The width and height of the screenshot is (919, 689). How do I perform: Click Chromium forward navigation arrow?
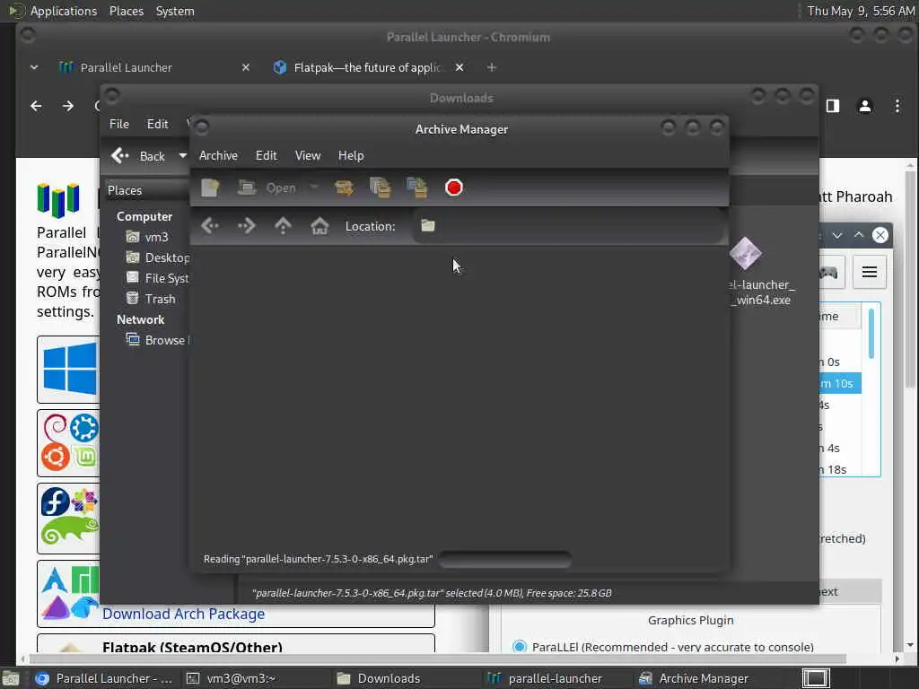pyautogui.click(x=68, y=106)
